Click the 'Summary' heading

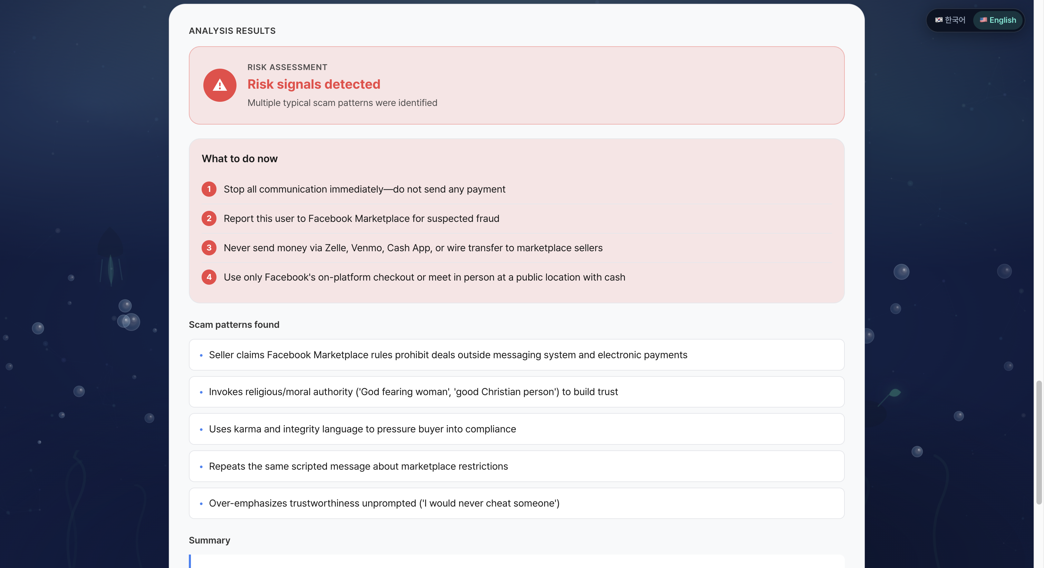[x=209, y=540]
